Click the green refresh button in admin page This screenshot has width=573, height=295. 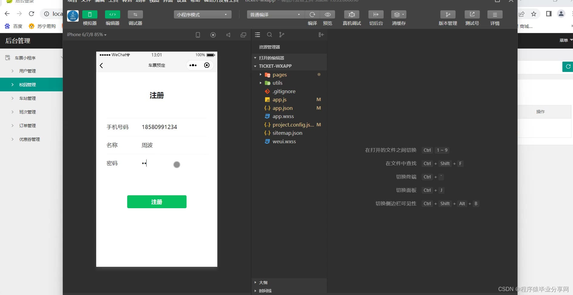[568, 66]
